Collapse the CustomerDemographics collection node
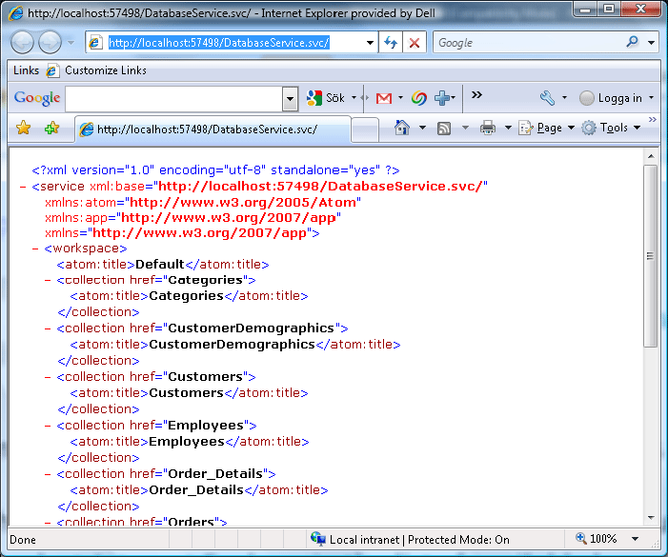Viewport: 668px width, 557px height. 48,328
